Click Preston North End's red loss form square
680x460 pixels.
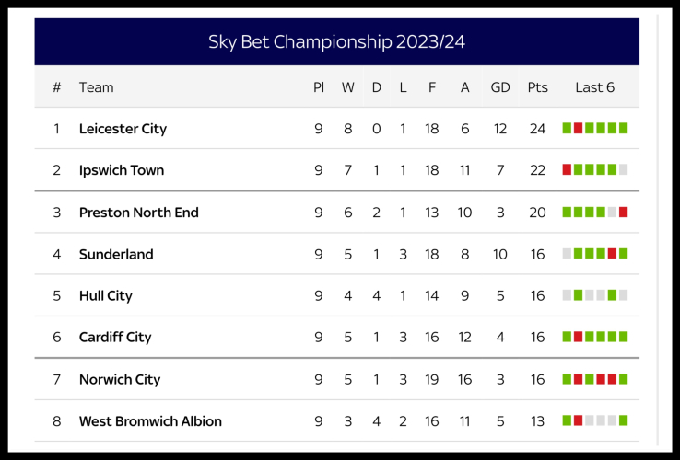[623, 213]
